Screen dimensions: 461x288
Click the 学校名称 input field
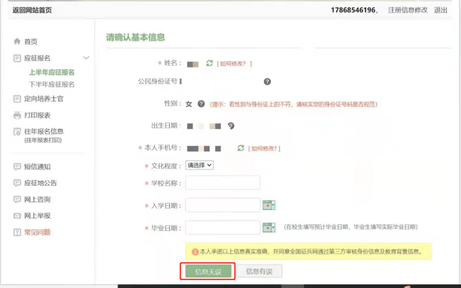tap(223, 183)
